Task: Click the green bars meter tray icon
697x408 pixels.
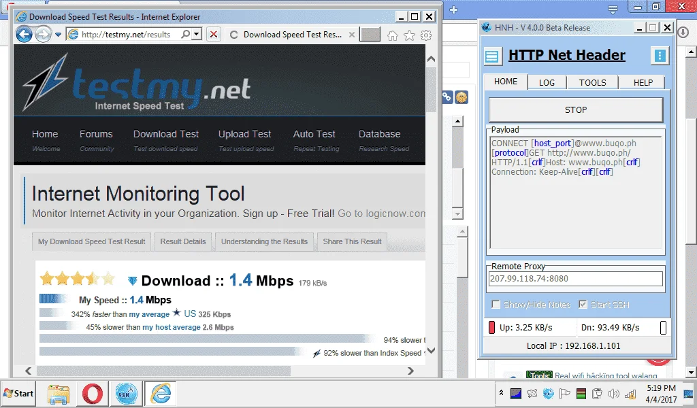Action: point(581,393)
